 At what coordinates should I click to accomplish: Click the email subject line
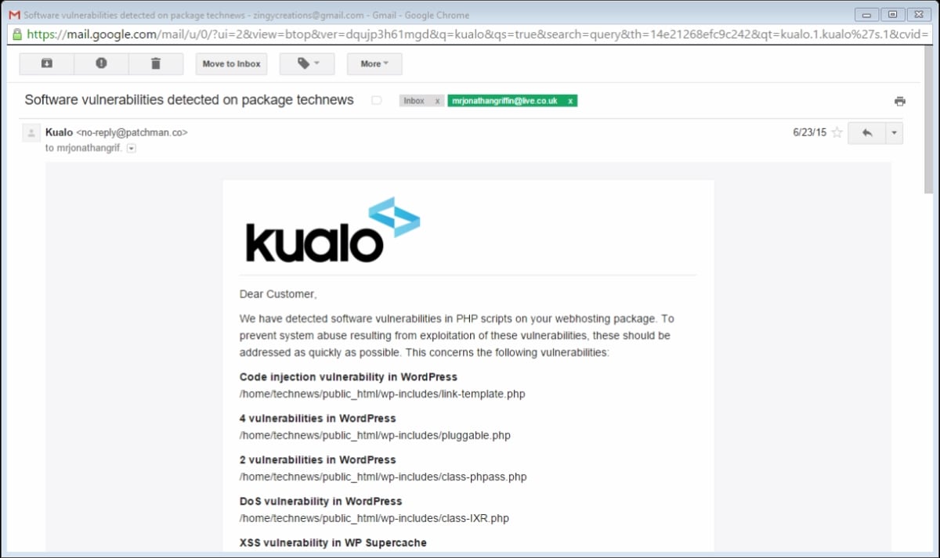pyautogui.click(x=190, y=100)
